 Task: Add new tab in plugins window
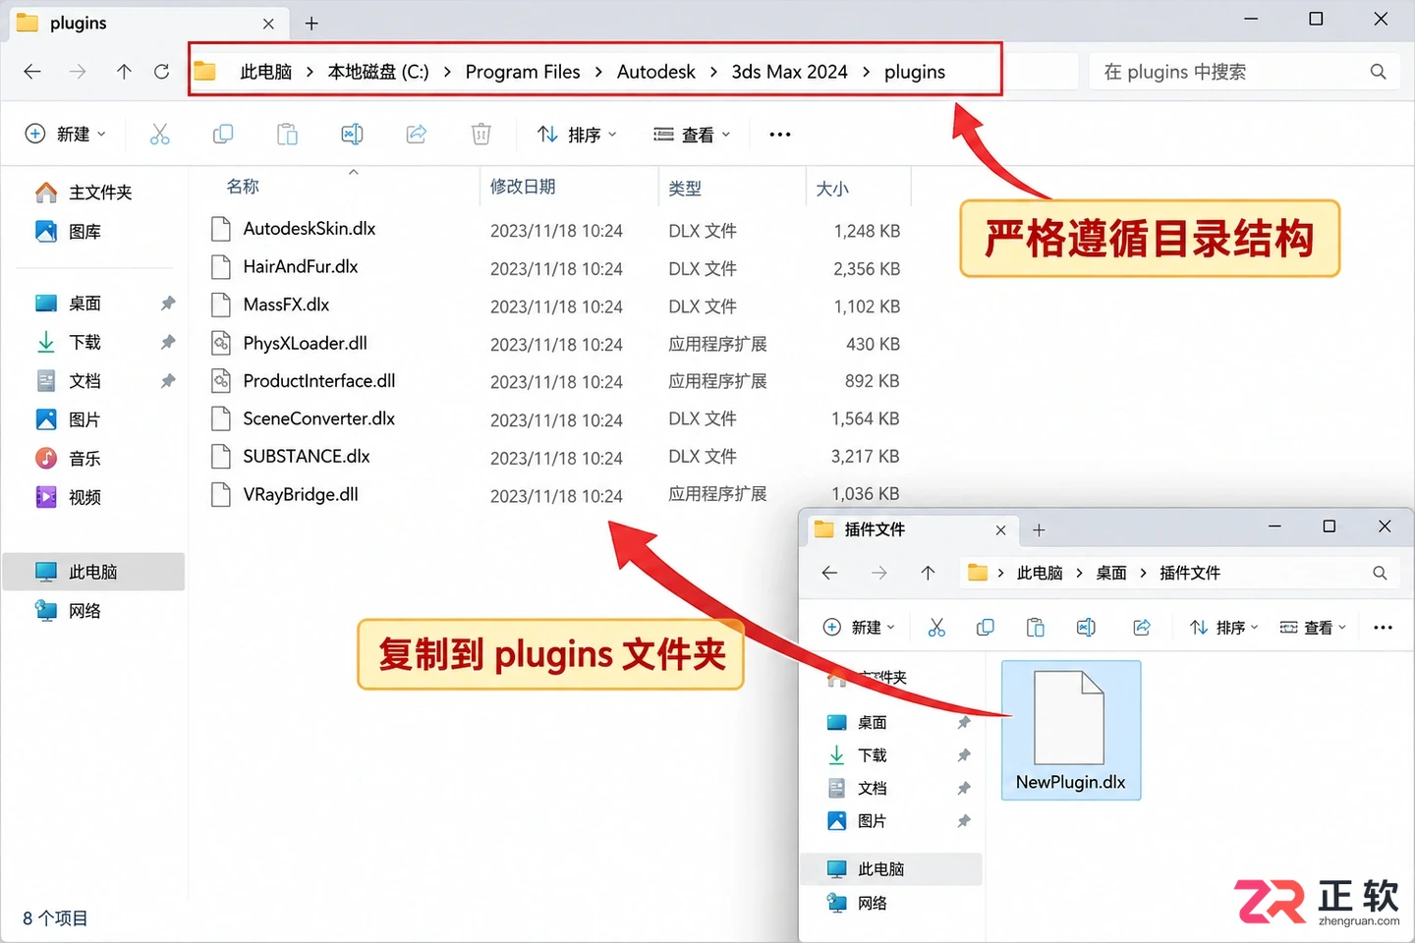pos(311,24)
